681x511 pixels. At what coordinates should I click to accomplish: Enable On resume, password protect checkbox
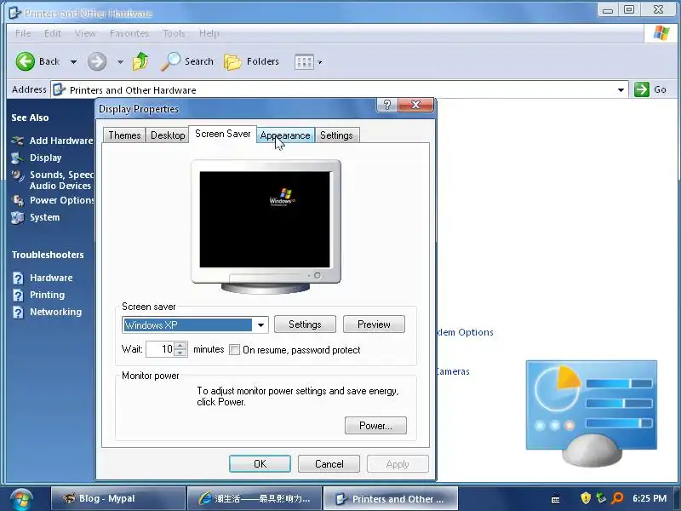coord(234,350)
